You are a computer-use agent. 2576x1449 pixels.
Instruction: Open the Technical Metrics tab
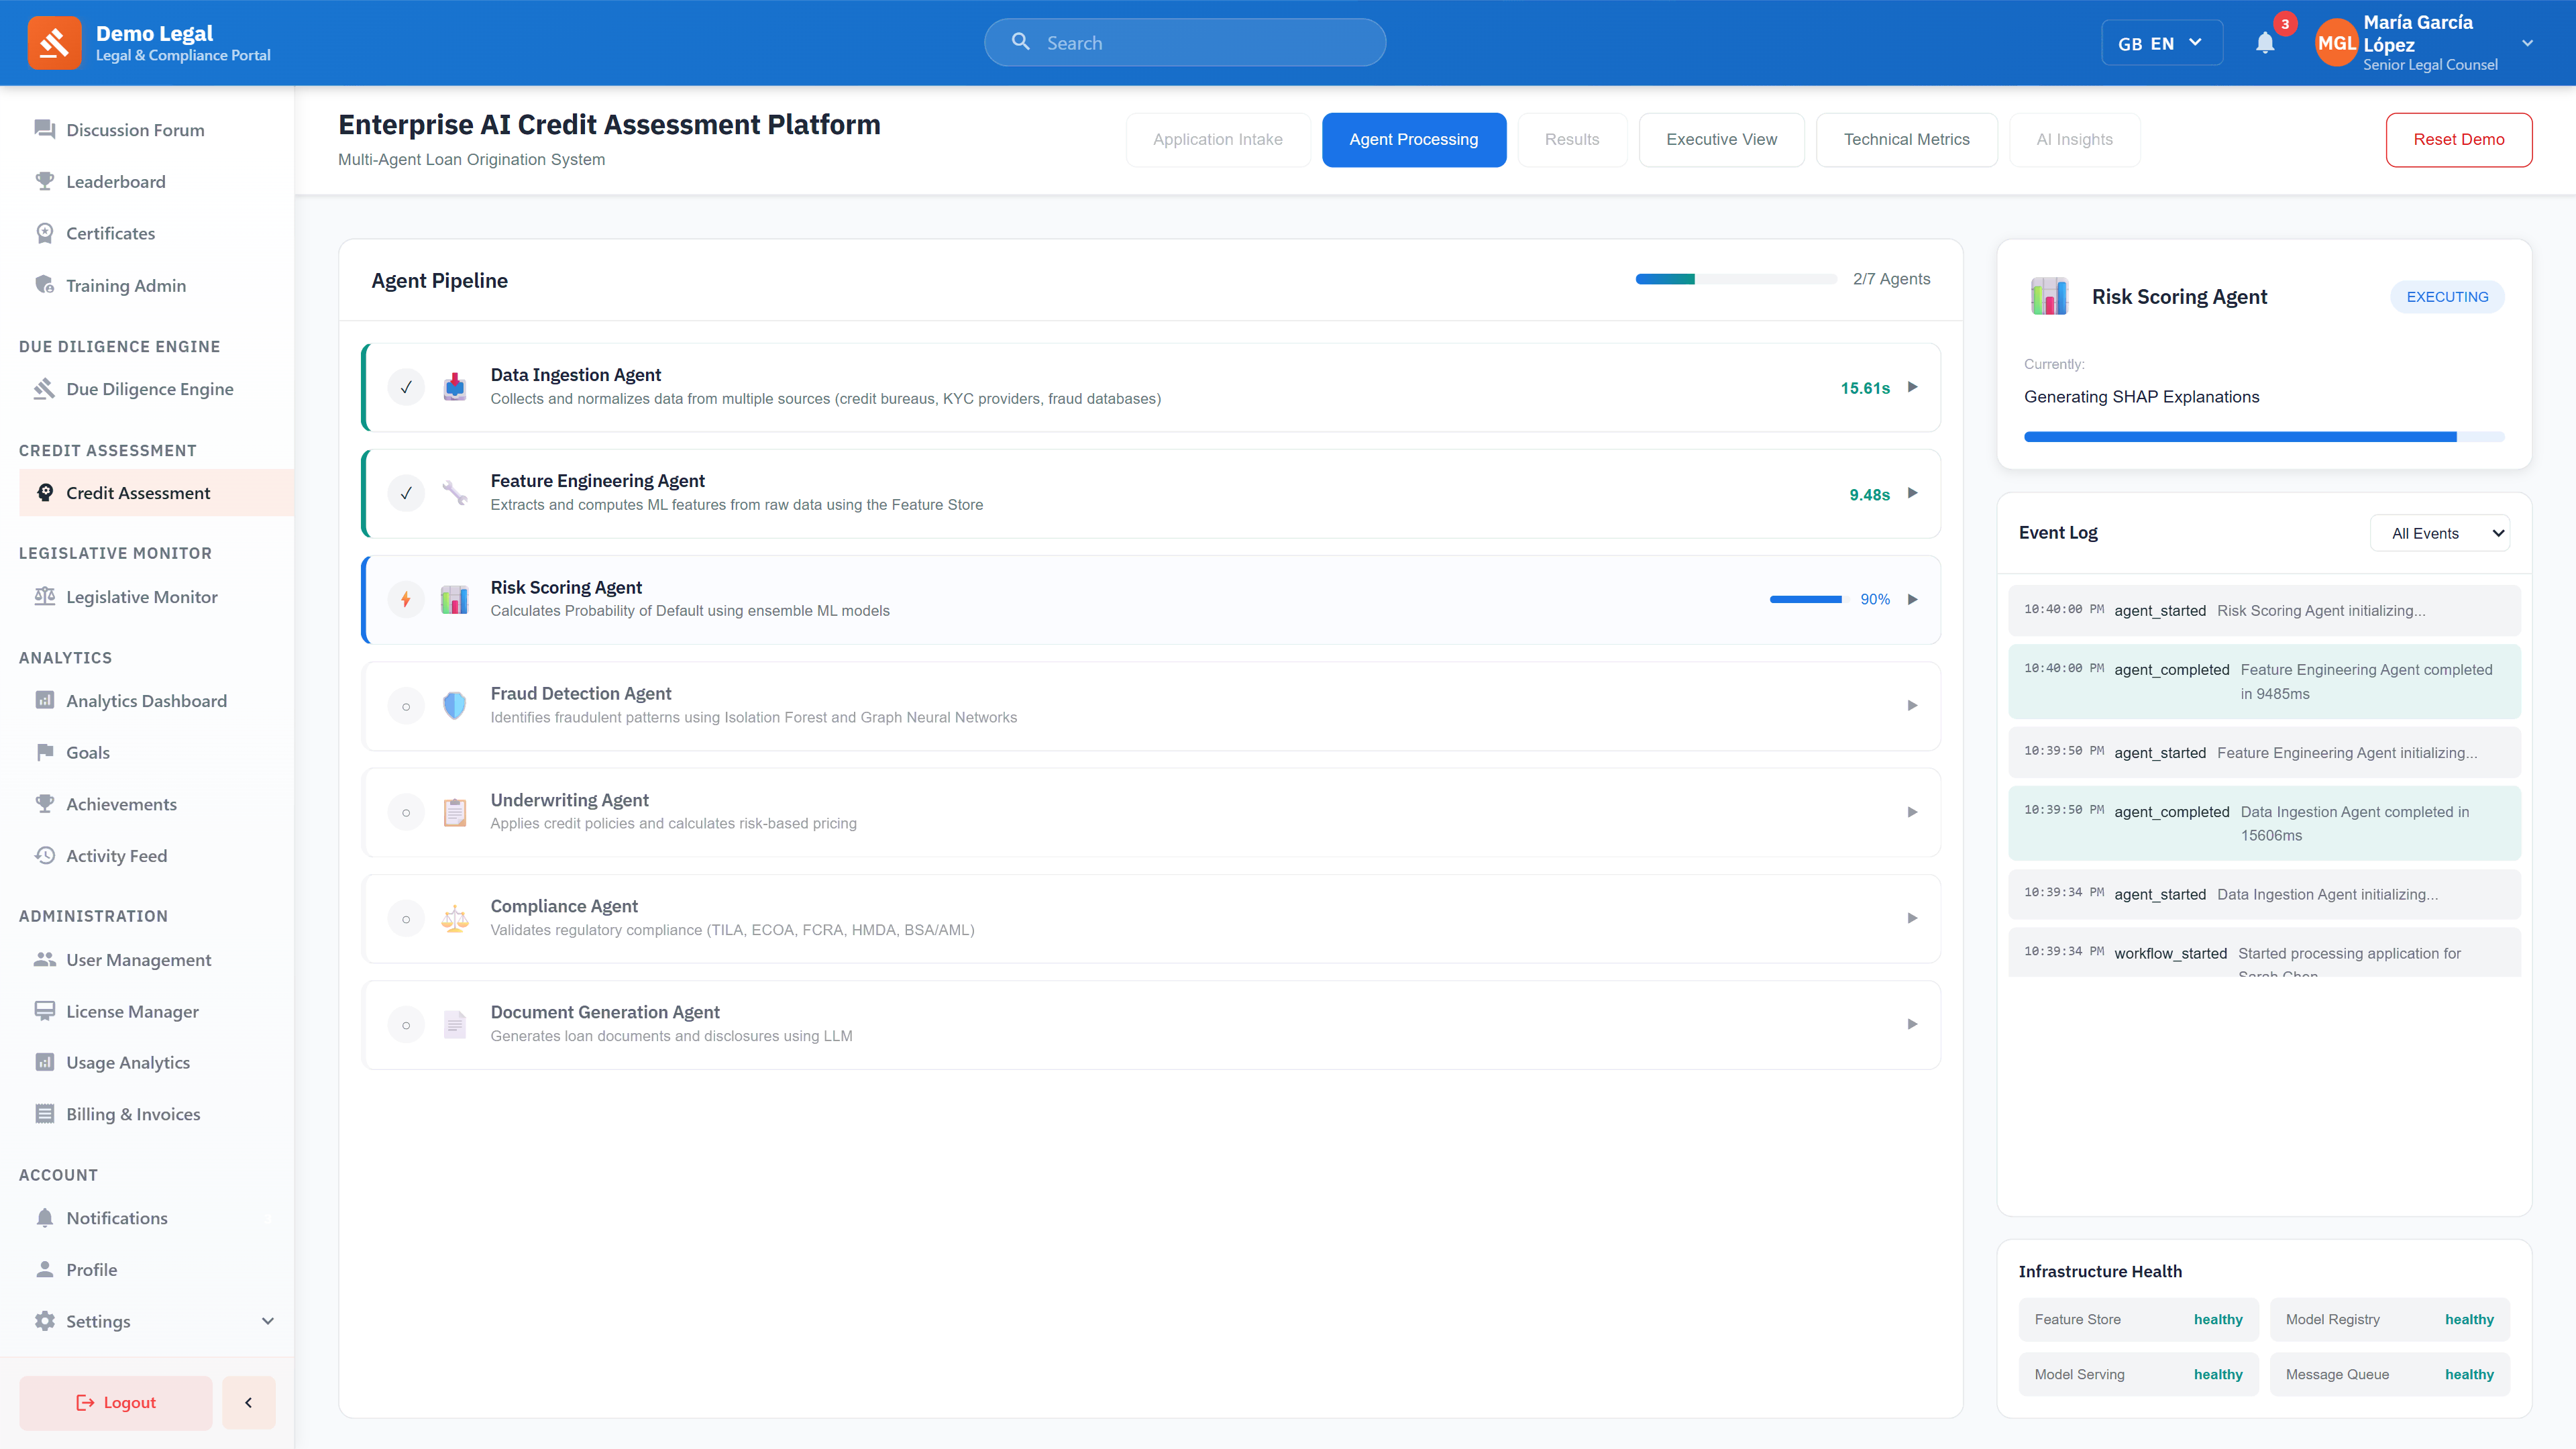(1906, 139)
